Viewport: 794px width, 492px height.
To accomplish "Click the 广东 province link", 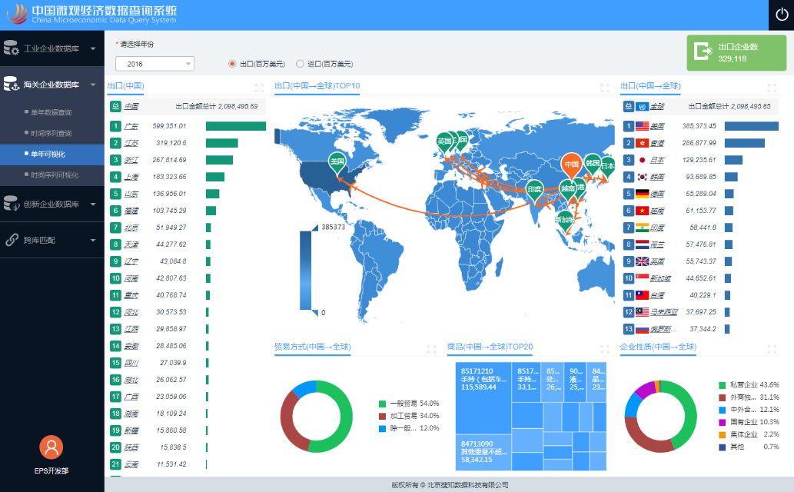I will [131, 126].
